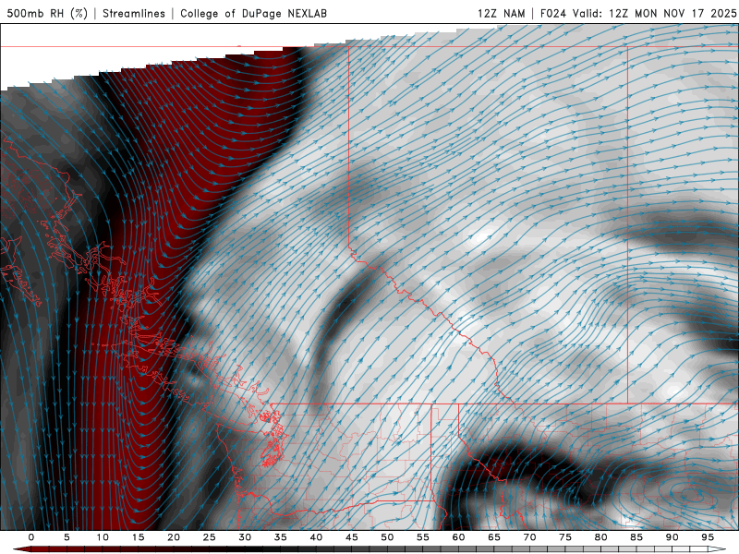Click the 'Streamlines' label in header
739x554 pixels.
(134, 13)
